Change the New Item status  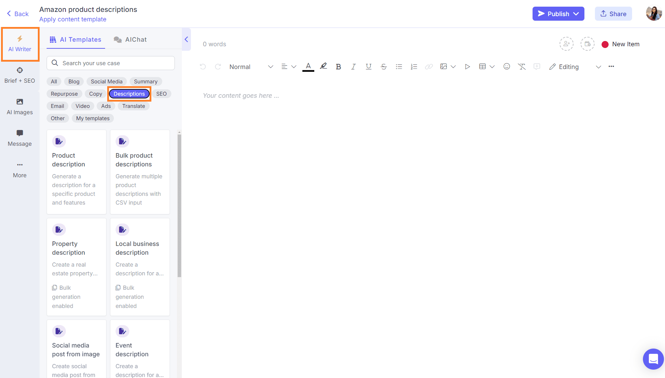point(621,44)
